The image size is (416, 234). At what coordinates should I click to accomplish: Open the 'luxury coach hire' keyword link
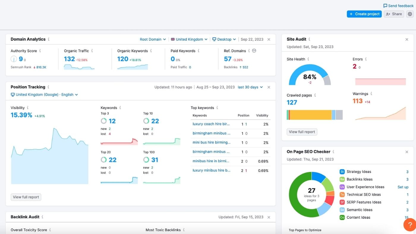coord(211,124)
